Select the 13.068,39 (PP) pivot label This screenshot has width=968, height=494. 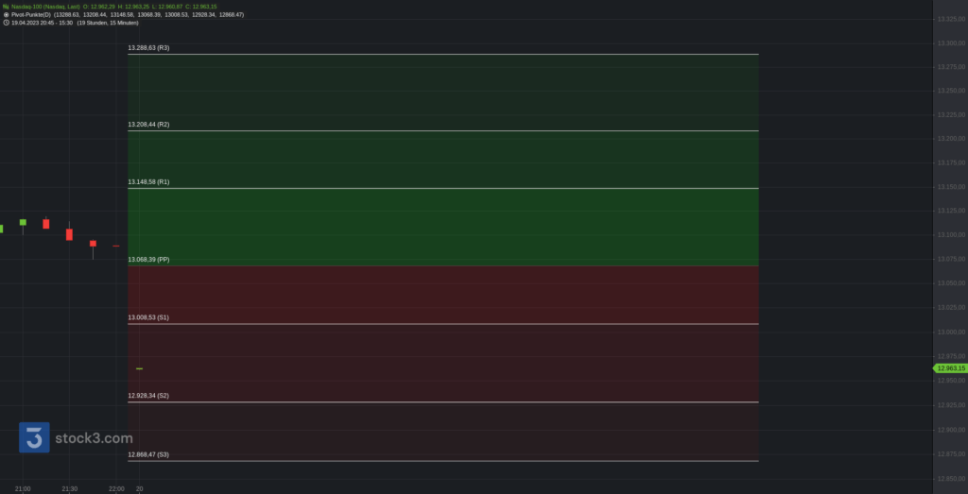tap(148, 260)
